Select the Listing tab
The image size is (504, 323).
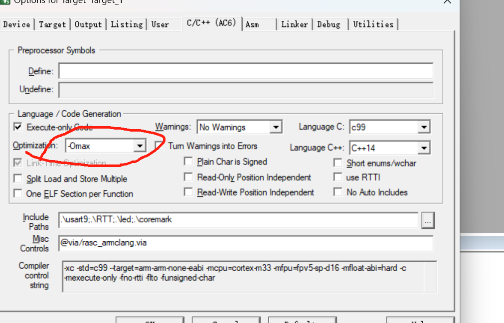coord(127,24)
